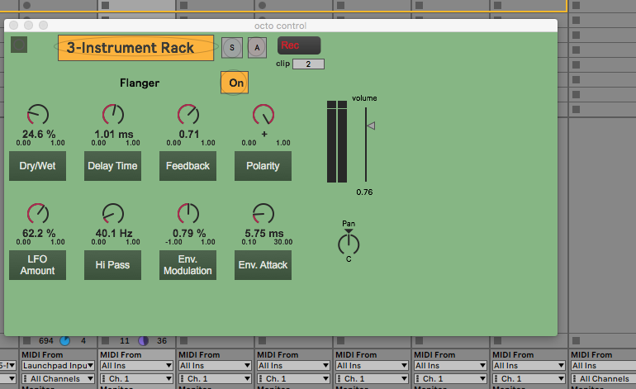
Task: Toggle the S solo button
Action: (x=231, y=48)
